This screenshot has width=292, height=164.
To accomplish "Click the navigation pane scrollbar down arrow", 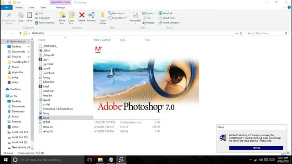I will click(32, 149).
